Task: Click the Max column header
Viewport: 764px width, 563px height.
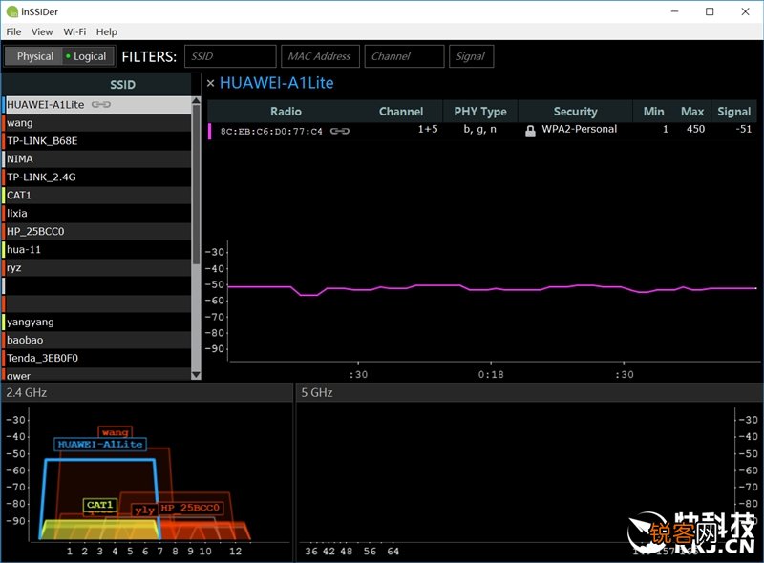Action: pyautogui.click(x=692, y=112)
